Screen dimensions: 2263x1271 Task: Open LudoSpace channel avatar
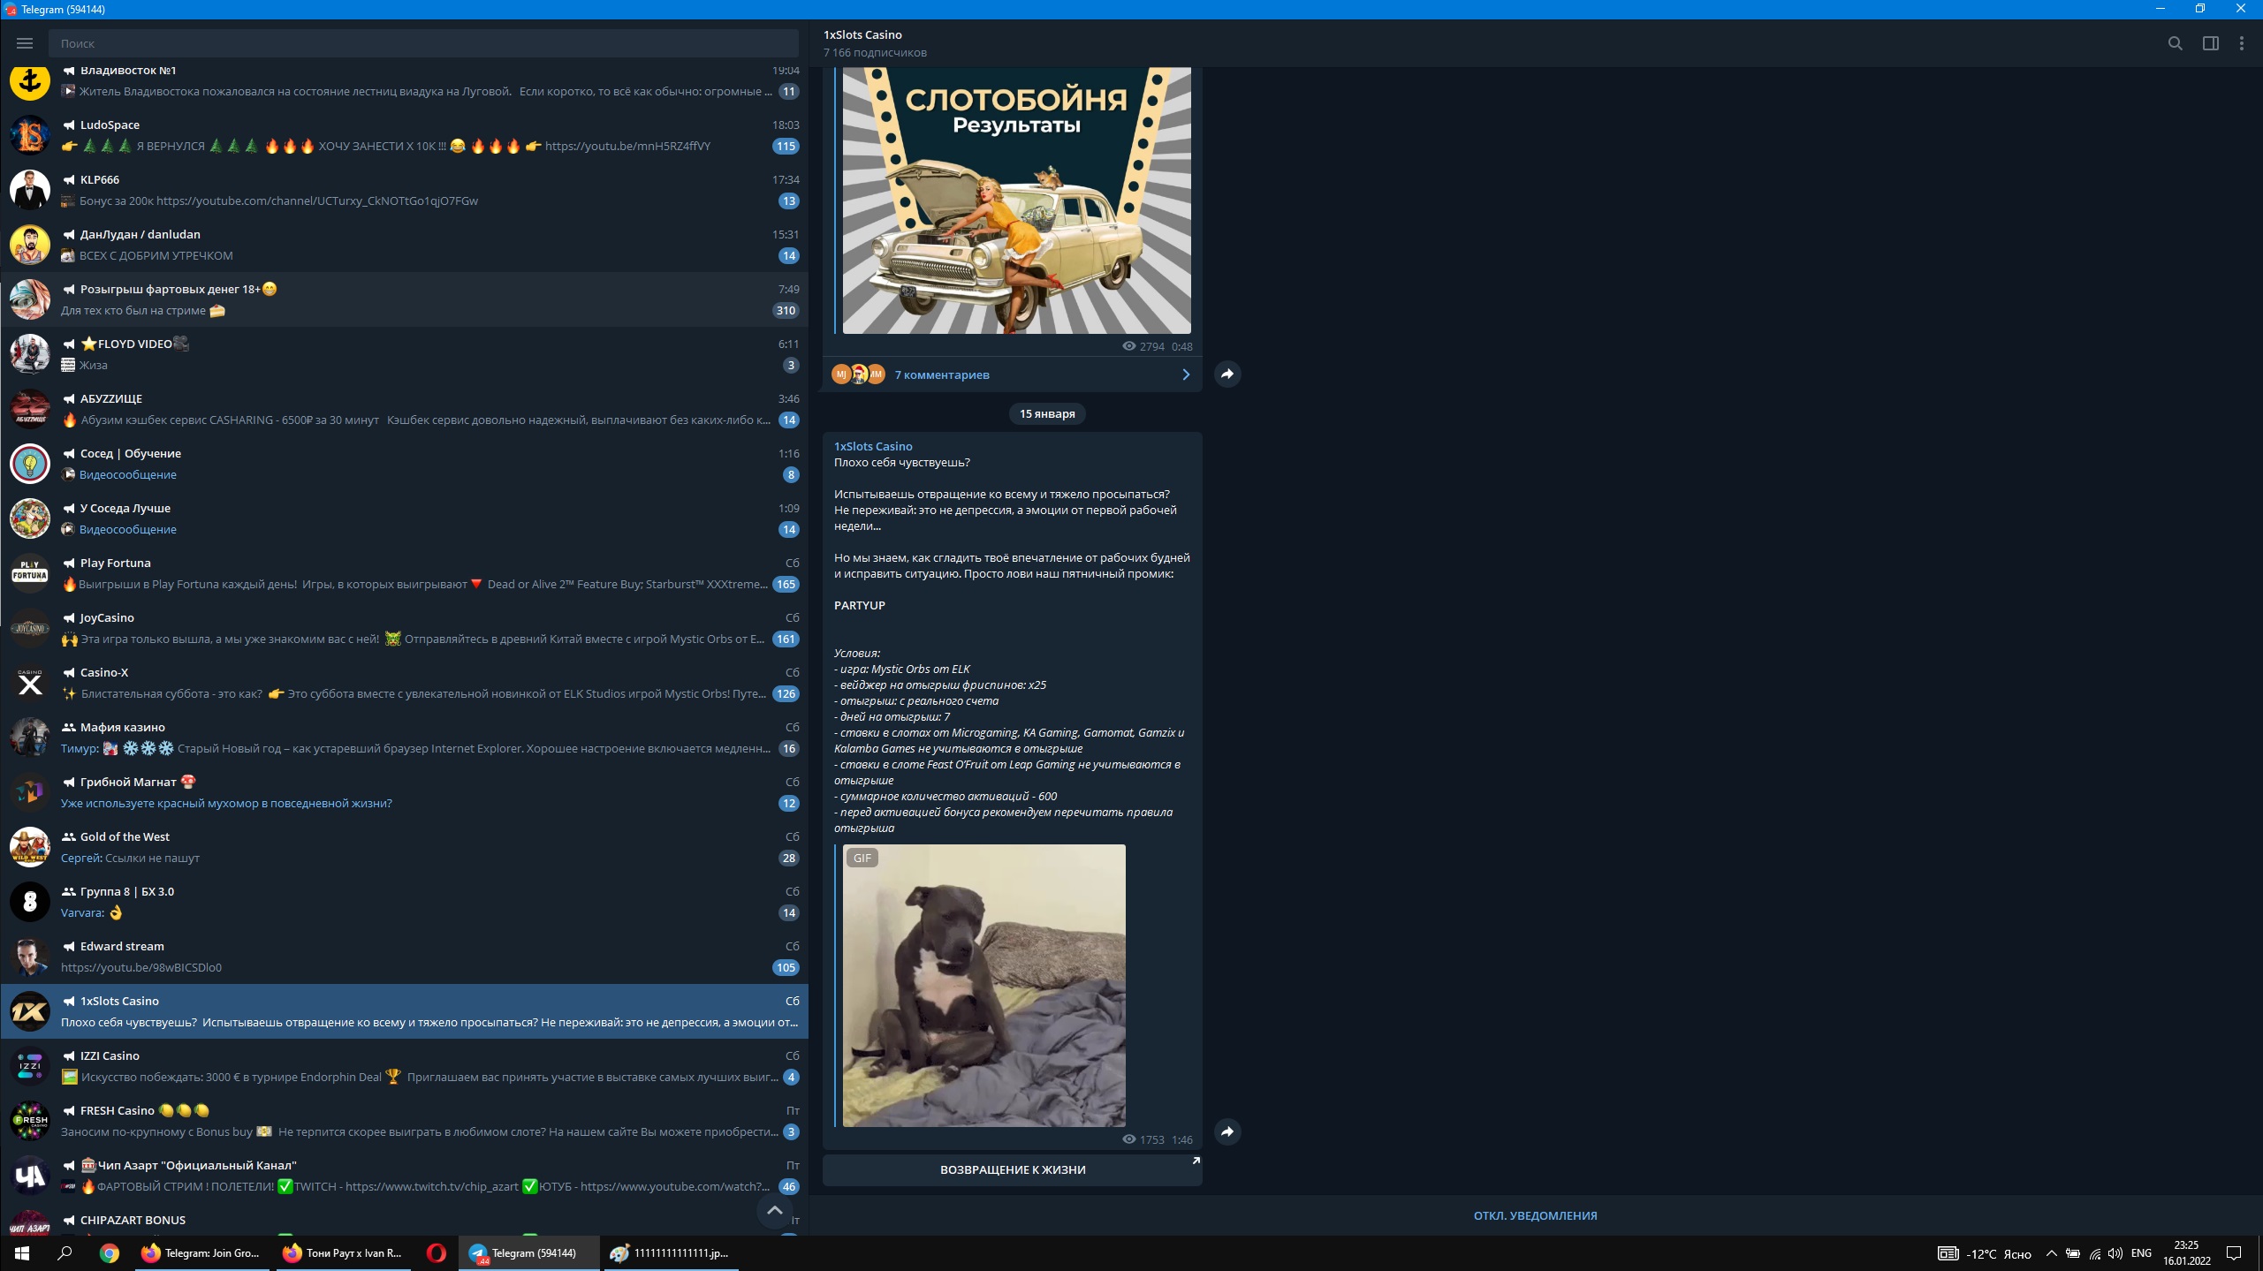(x=29, y=135)
